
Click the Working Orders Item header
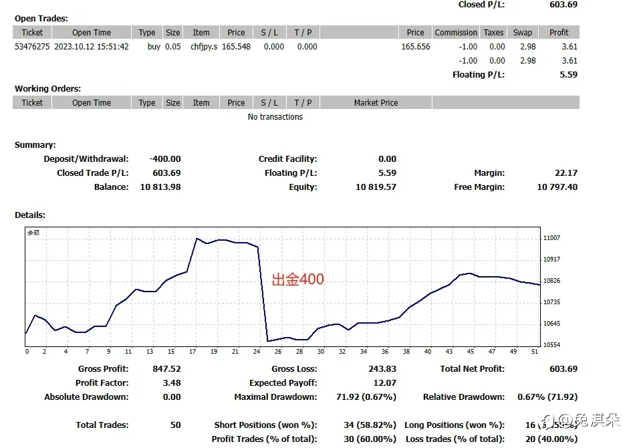[201, 103]
